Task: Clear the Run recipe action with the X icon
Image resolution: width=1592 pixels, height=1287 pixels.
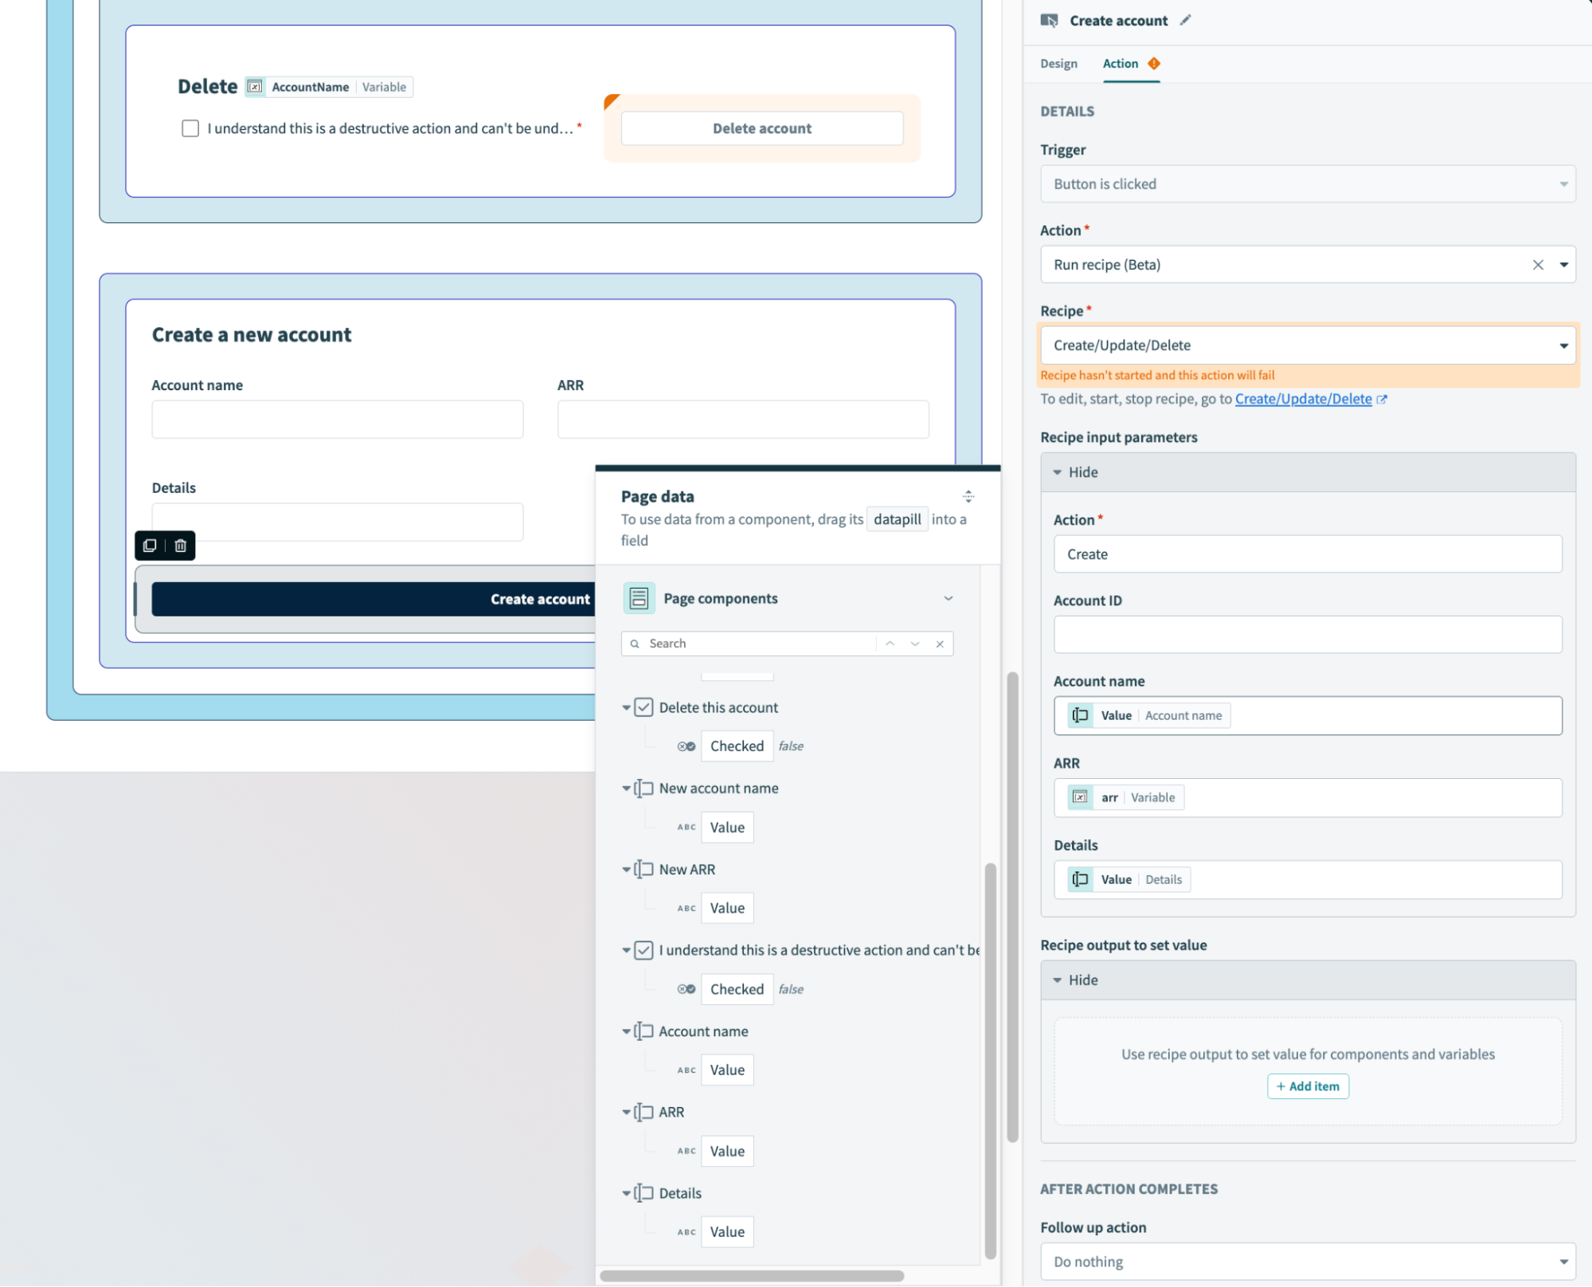Action: pos(1537,264)
